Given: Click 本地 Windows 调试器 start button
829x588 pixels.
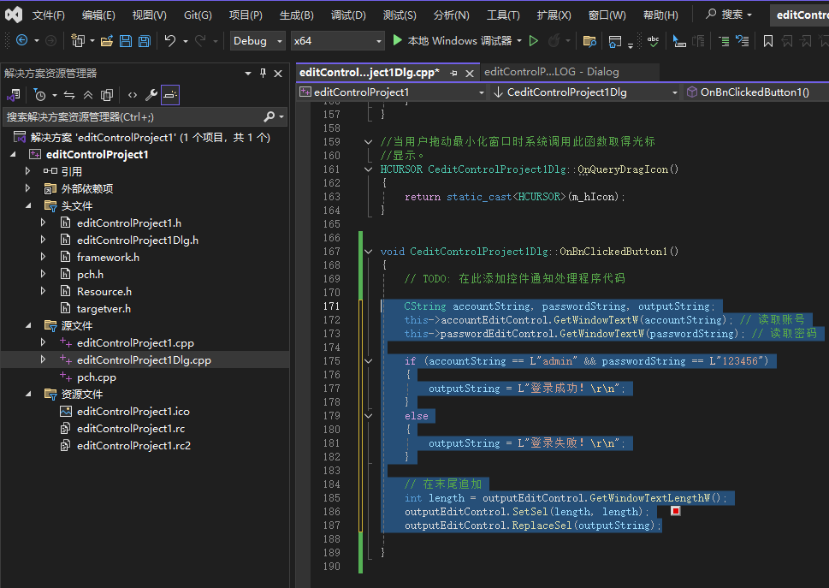Looking at the screenshot, I should coord(452,41).
